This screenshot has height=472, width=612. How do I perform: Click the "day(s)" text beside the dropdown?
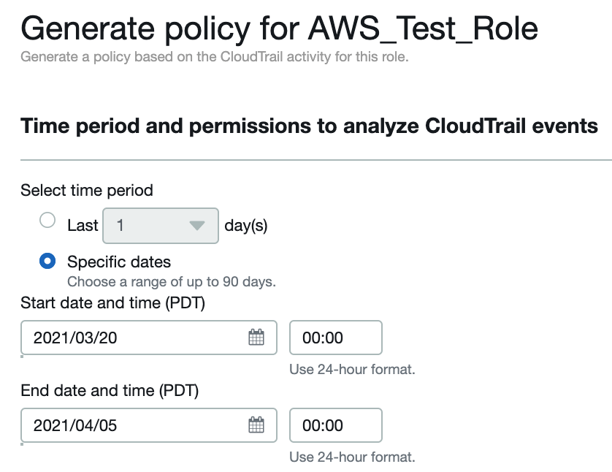(246, 226)
